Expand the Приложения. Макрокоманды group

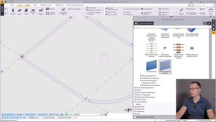point(135,97)
